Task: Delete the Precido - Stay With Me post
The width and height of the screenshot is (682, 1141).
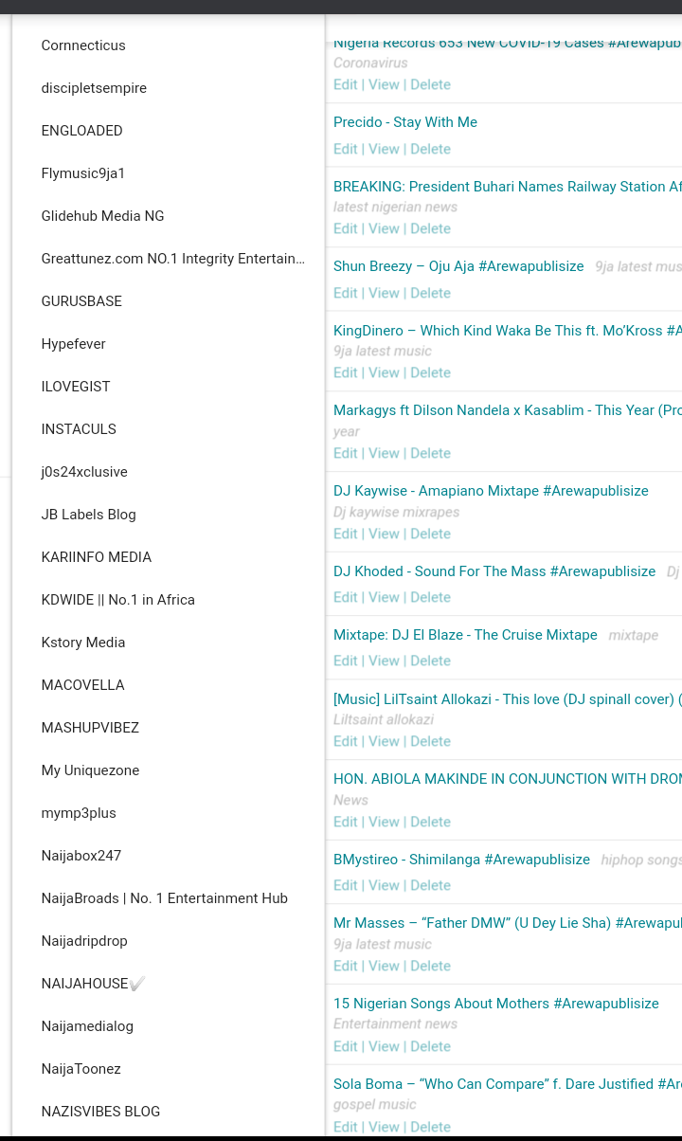Action: [430, 149]
